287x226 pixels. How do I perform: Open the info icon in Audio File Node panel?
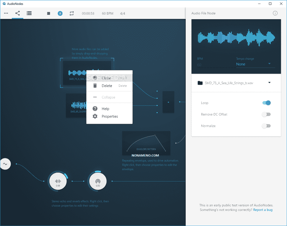pyautogui.click(x=275, y=13)
